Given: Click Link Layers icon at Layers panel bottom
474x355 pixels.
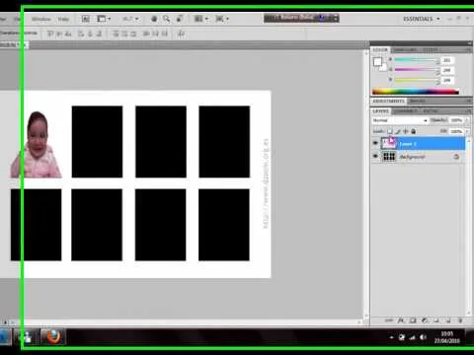Looking at the screenshot, I should tap(389, 320).
